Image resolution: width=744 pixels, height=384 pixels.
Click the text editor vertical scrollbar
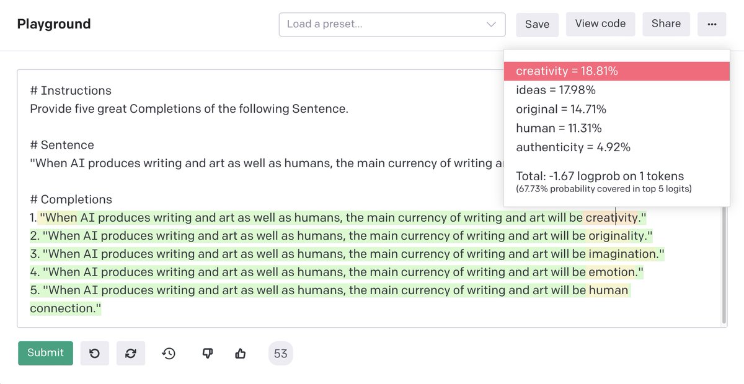pyautogui.click(x=724, y=266)
